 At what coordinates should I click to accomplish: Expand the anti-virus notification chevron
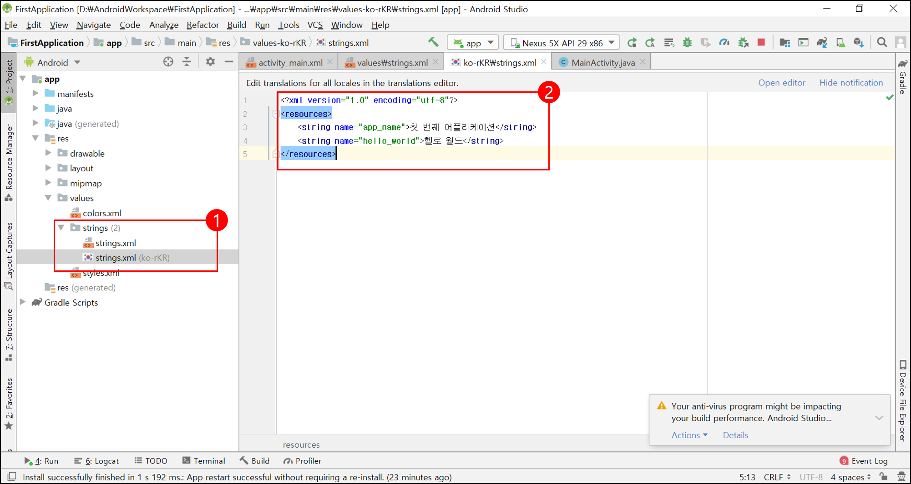click(879, 418)
